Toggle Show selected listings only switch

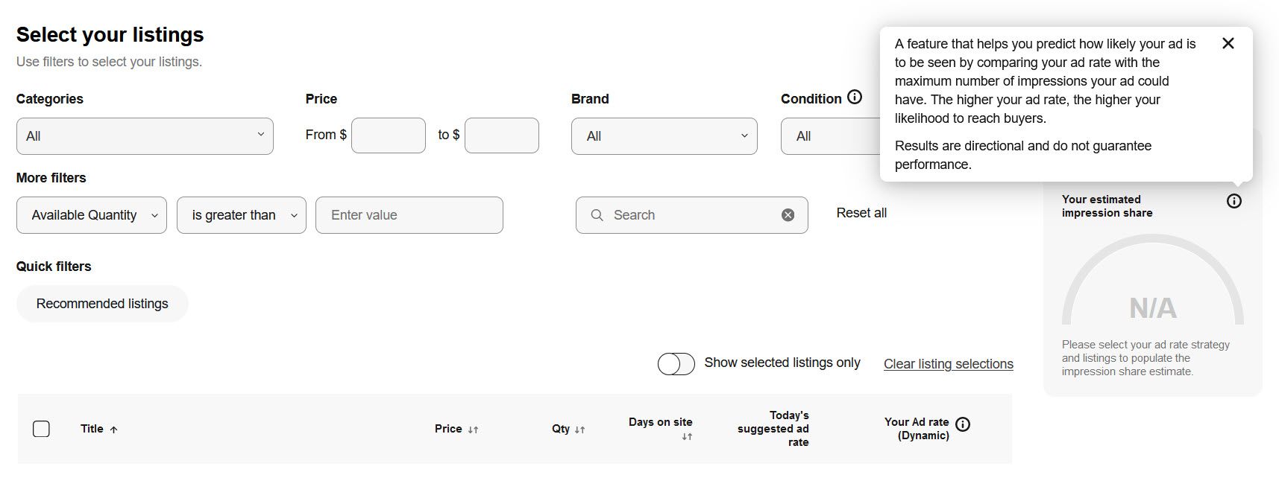(x=676, y=363)
